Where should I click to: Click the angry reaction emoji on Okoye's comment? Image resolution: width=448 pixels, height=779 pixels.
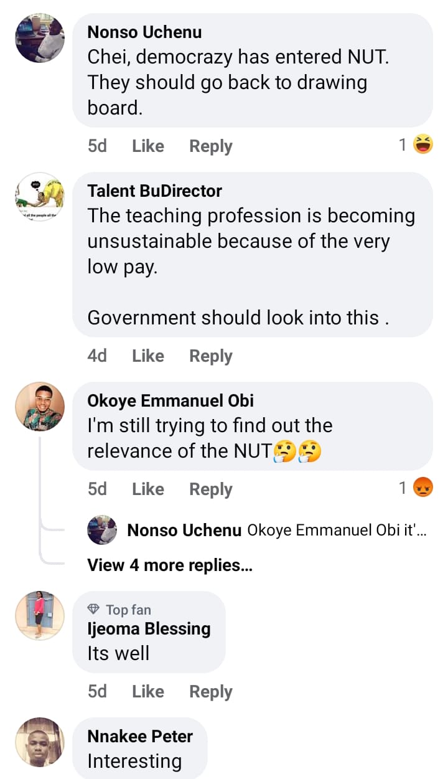[424, 488]
